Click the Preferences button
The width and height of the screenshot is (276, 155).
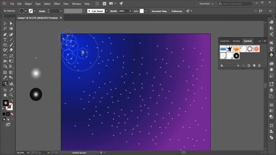pos(177,11)
